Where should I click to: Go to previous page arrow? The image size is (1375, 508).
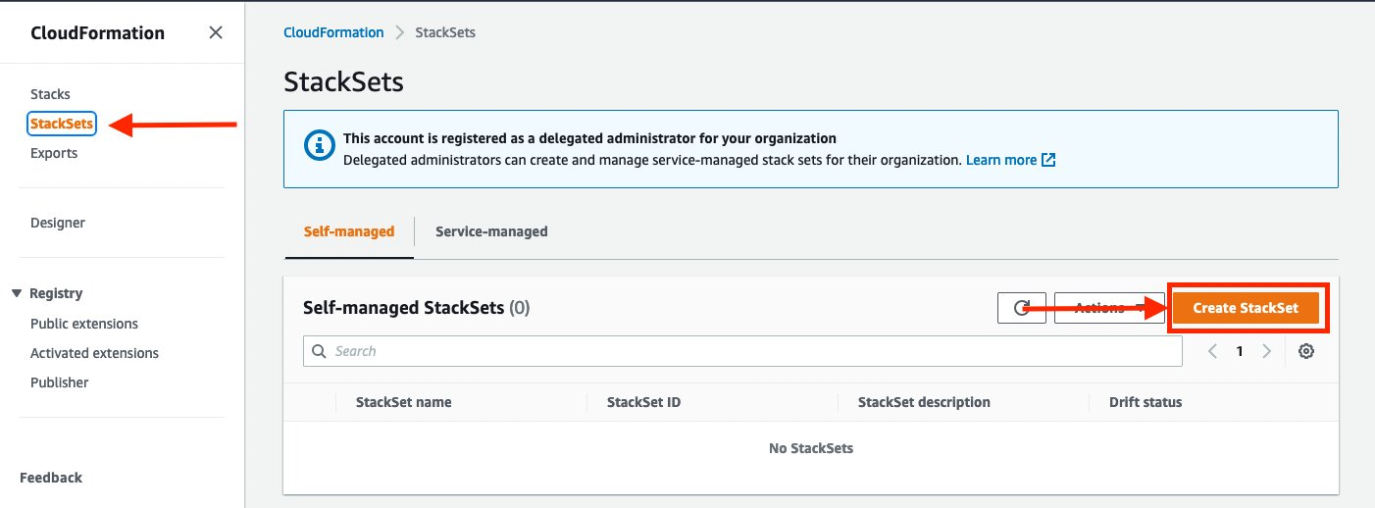point(1212,351)
